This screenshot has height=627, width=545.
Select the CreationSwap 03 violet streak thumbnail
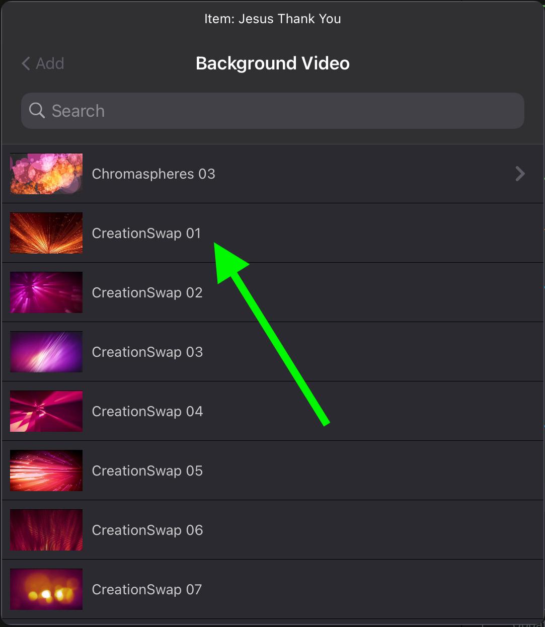tap(46, 352)
